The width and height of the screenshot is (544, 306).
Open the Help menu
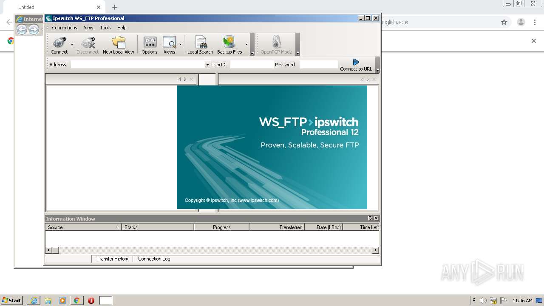(x=122, y=28)
